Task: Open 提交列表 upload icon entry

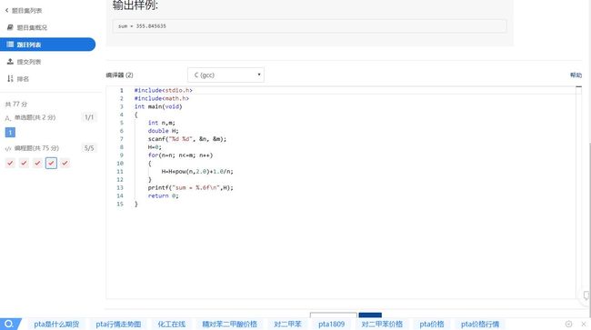Action: point(10,62)
